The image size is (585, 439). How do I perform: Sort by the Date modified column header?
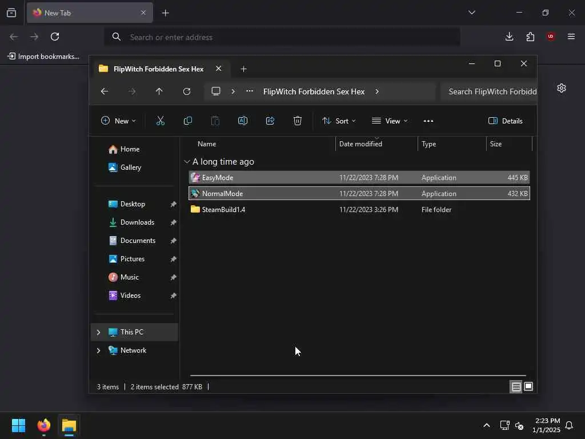[376, 143]
